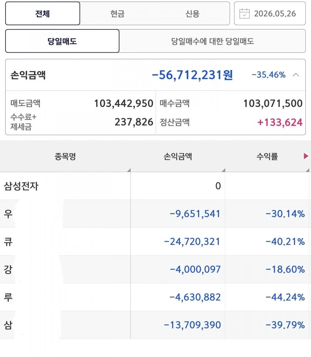Sort by the 수익률 column corner triangle
The image size is (311, 357).
tap(308, 170)
